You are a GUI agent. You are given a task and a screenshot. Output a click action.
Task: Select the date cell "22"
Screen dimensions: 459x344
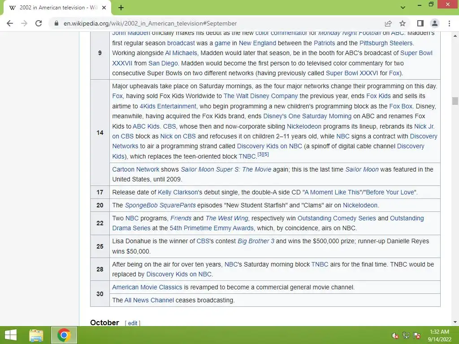tap(100, 223)
